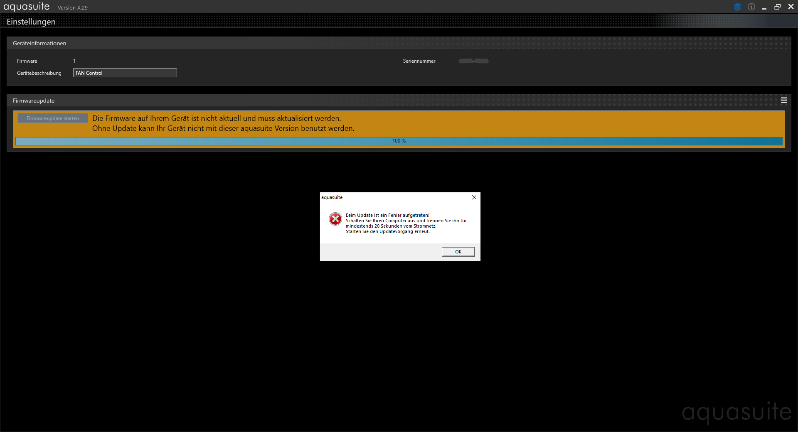Click the Einstellungen page title
798x432 pixels.
pos(31,22)
